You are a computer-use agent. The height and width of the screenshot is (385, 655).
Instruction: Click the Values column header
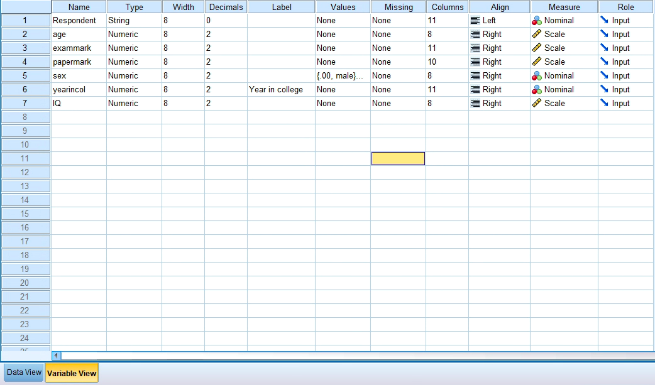pyautogui.click(x=343, y=7)
